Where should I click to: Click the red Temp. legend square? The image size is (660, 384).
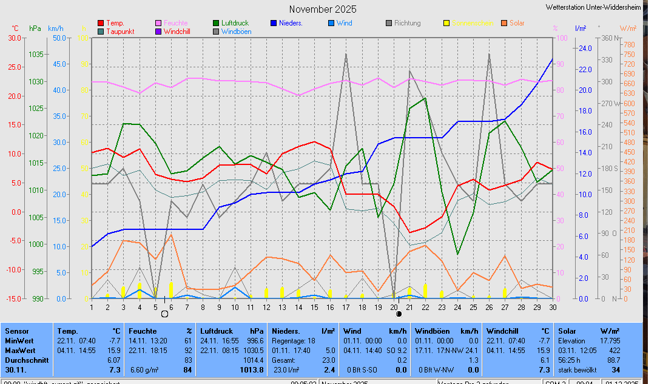101,23
